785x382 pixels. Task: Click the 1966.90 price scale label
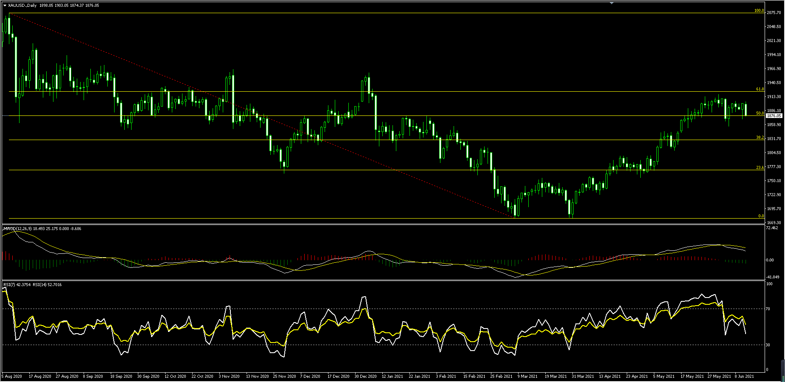click(x=774, y=69)
